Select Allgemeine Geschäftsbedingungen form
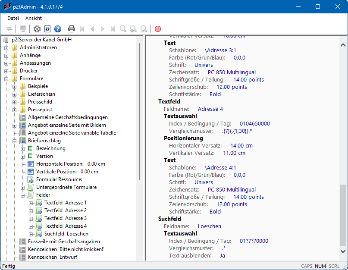This screenshot has height=270, width=348. pyautogui.click(x=68, y=117)
